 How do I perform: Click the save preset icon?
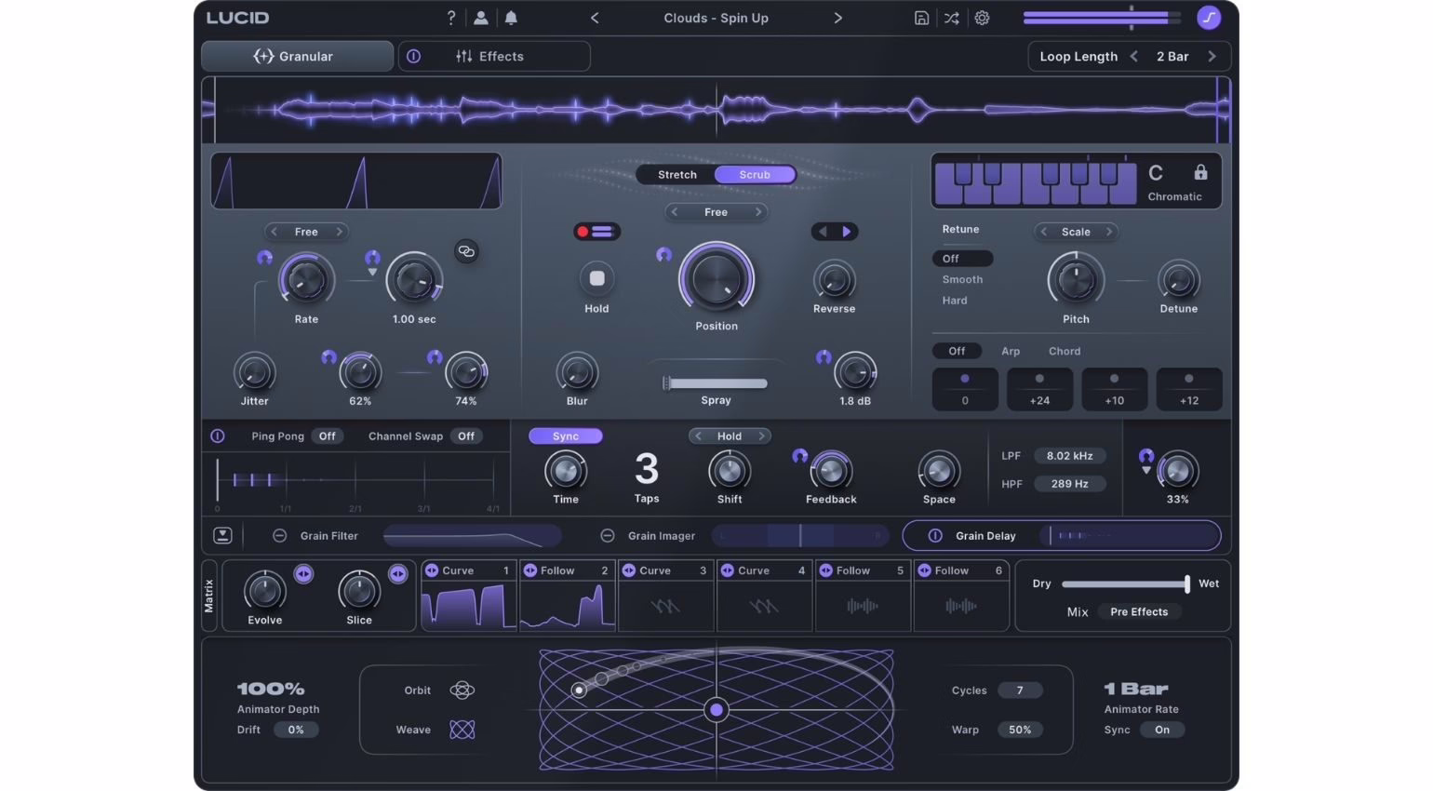921,18
